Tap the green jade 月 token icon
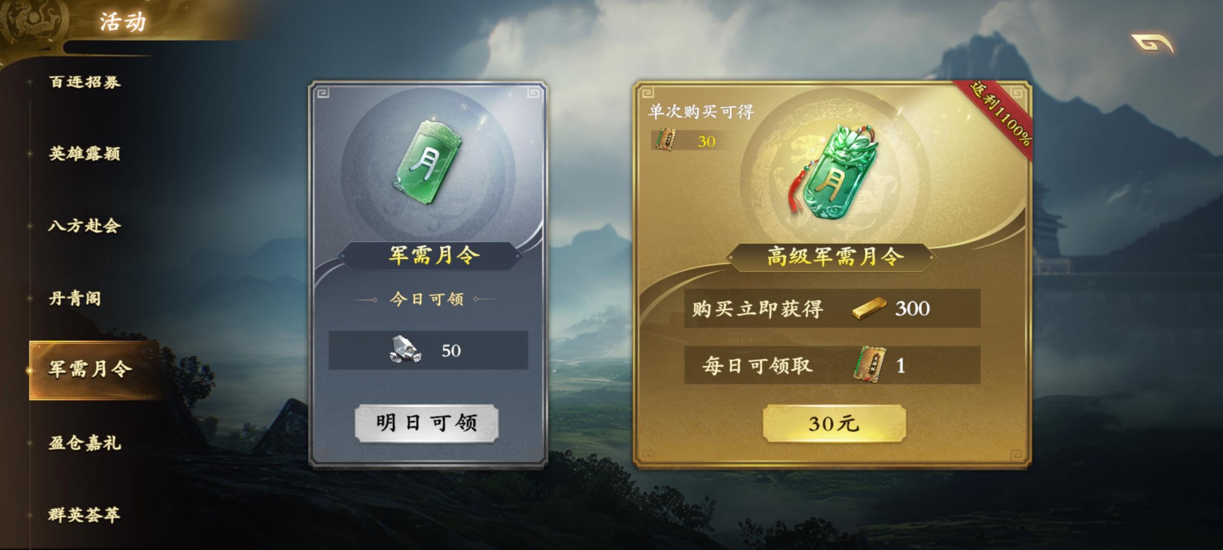 tap(427, 162)
